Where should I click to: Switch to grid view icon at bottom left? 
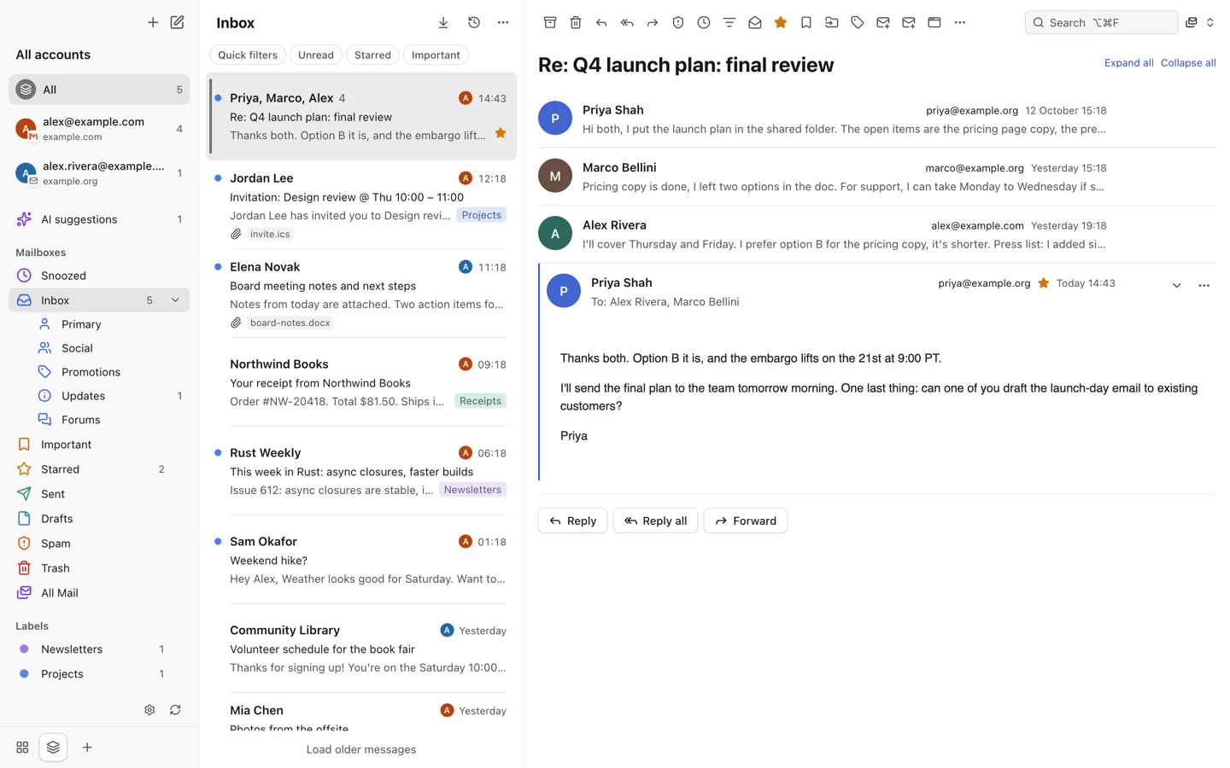click(x=22, y=748)
